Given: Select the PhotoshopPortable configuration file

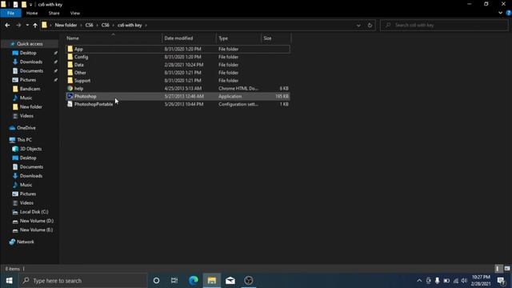Looking at the screenshot, I should (x=178, y=104).
